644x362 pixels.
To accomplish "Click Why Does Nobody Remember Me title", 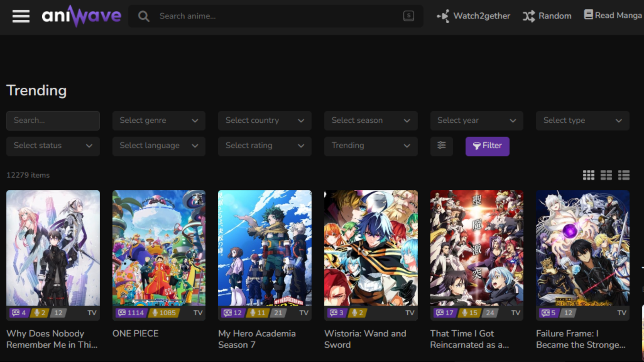I will point(52,339).
